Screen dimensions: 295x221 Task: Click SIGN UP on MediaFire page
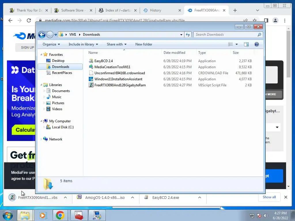[x=27, y=47]
